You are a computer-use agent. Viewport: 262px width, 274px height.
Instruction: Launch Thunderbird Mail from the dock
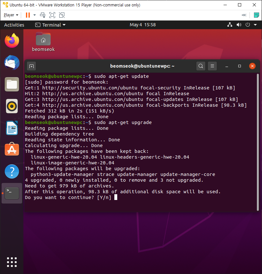(12, 62)
